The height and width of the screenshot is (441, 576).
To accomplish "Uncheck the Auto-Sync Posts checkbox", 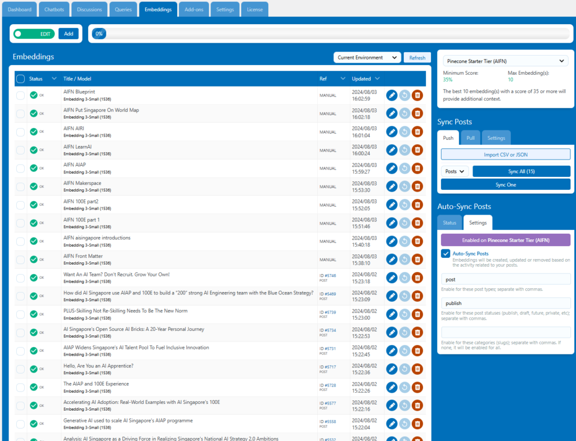I will point(445,254).
